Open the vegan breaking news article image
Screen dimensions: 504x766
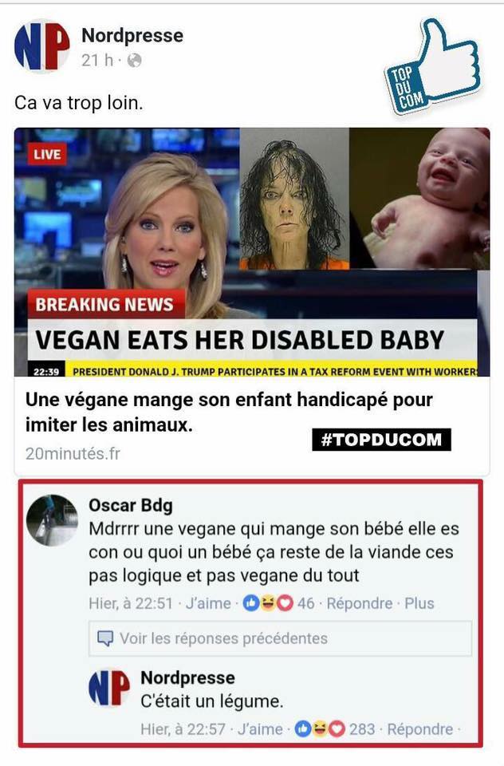tap(252, 252)
